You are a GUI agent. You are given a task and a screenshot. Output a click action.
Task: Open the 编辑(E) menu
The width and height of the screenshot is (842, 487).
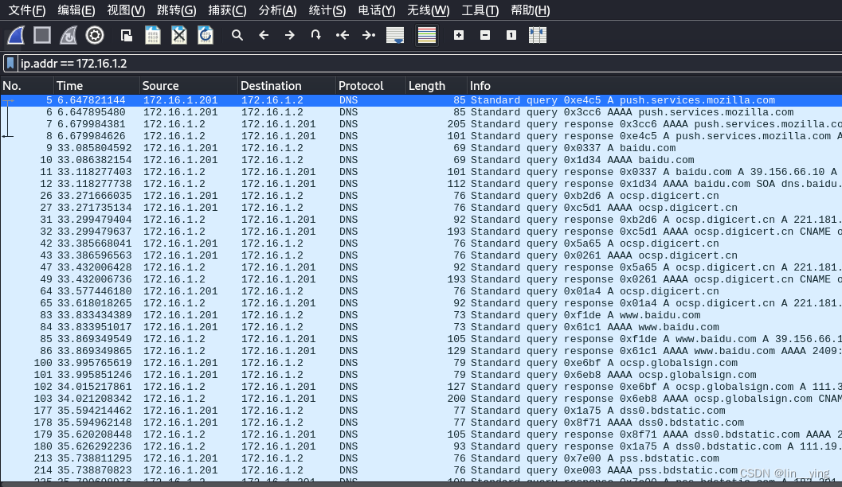(x=76, y=10)
